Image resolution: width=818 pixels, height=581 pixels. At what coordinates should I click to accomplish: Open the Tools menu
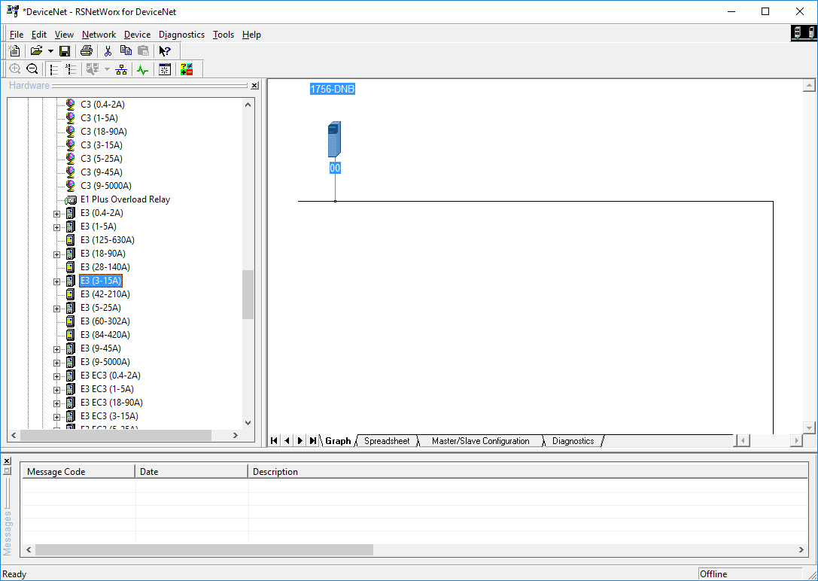coord(224,35)
